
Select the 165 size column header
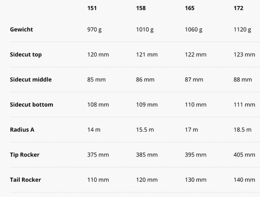click(190, 8)
